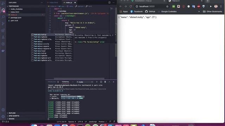Bookmark this page with the star icon
This screenshot has height=126, width=225.
167,6
